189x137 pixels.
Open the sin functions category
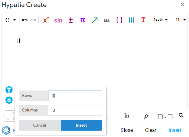point(58,20)
